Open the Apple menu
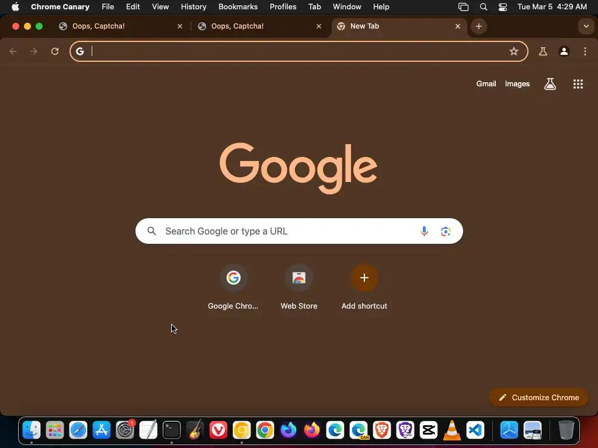Viewport: 598px width, 448px height. pos(15,6)
